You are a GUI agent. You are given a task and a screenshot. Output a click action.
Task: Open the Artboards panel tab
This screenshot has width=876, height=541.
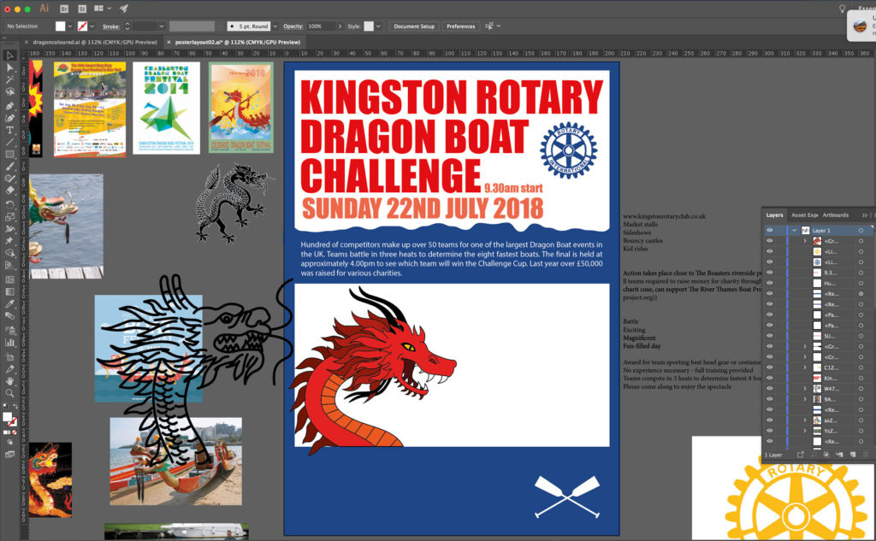pyautogui.click(x=835, y=215)
